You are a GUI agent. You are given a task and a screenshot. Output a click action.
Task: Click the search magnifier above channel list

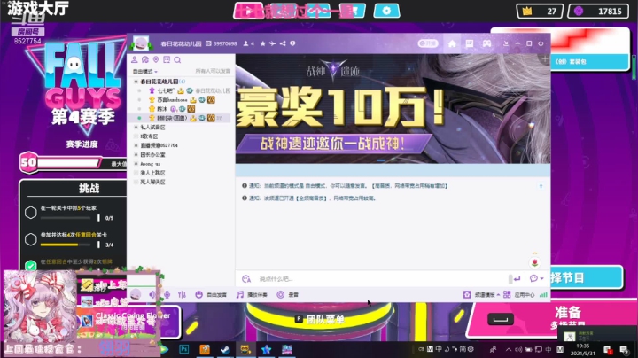pos(177,59)
